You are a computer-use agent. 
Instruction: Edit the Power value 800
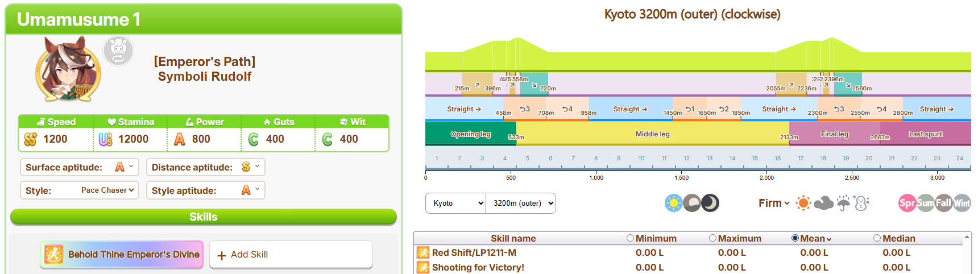click(x=201, y=139)
